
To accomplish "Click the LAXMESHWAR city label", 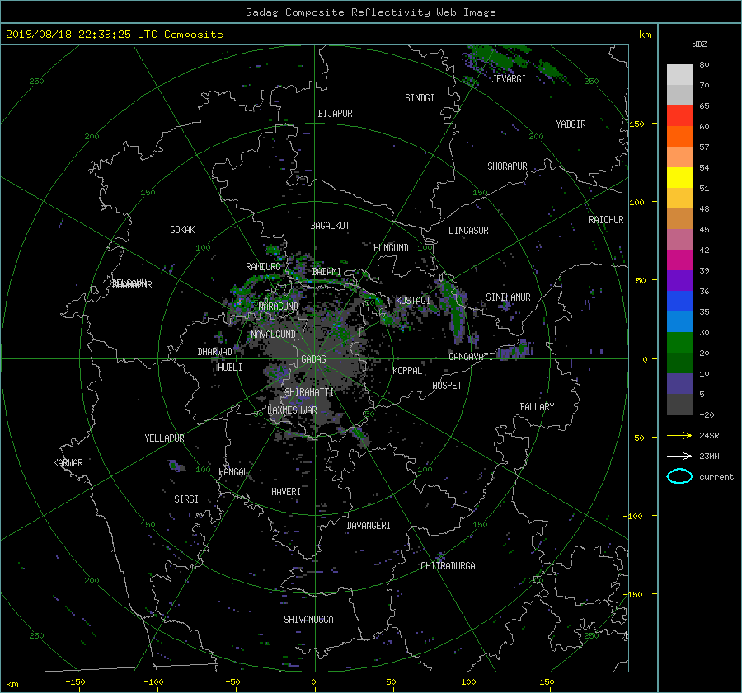I will pyautogui.click(x=292, y=410).
